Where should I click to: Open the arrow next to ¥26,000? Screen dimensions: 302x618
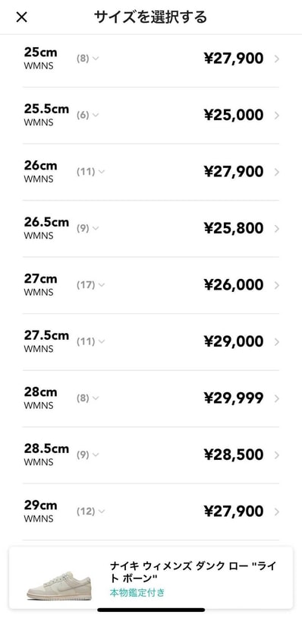pos(277,285)
